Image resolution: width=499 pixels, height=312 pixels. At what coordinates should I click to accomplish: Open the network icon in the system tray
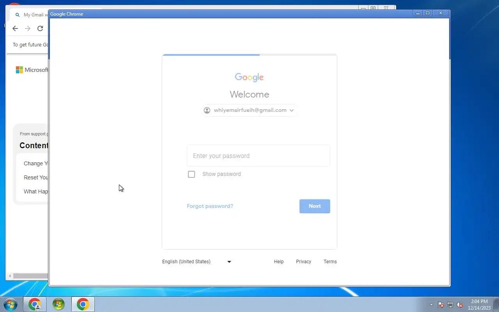coord(450,305)
